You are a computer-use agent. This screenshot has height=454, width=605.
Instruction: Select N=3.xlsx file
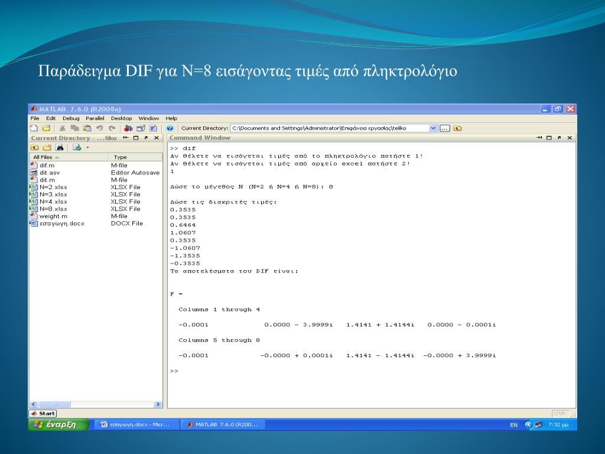(53, 194)
